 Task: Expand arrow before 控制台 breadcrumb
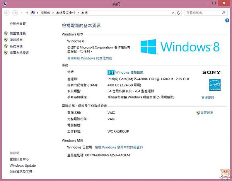click(x=38, y=13)
